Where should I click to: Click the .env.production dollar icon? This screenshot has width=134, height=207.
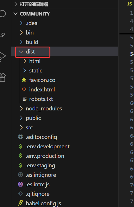(x=21, y=156)
